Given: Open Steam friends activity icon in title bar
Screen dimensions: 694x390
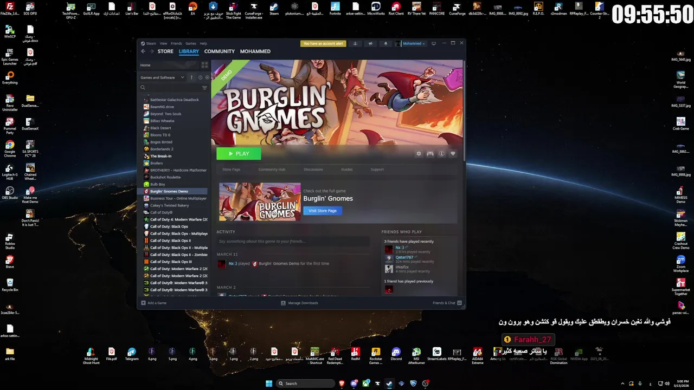Looking at the screenshot, I should coord(355,43).
